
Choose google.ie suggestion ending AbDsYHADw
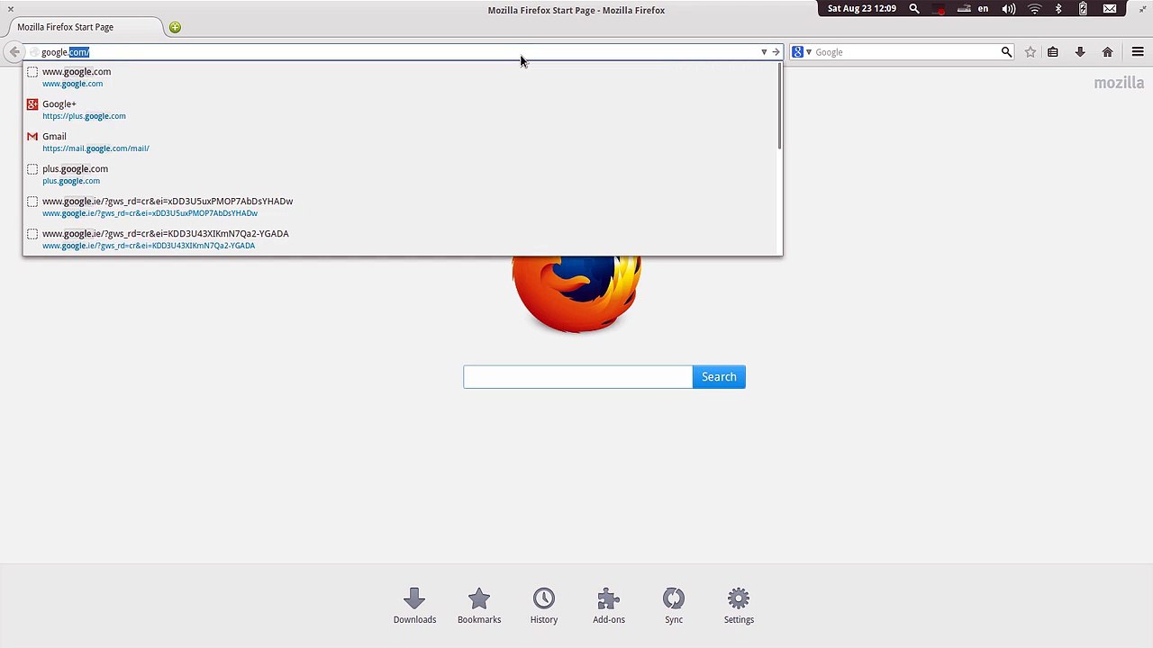tap(399, 207)
